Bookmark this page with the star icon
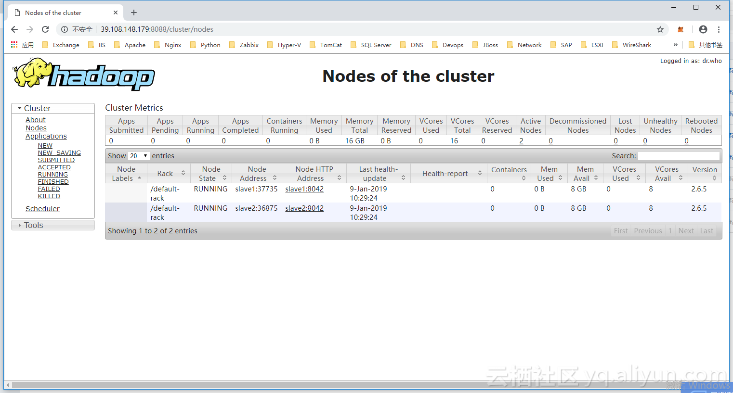The image size is (733, 393). (x=660, y=29)
